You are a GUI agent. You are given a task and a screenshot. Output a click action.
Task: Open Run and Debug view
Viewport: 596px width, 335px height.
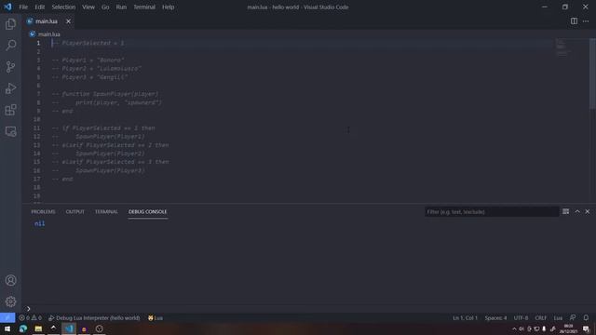tap(10, 88)
